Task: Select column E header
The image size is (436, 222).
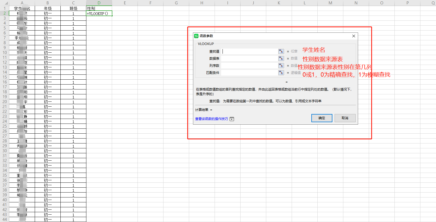Action: pos(125,3)
